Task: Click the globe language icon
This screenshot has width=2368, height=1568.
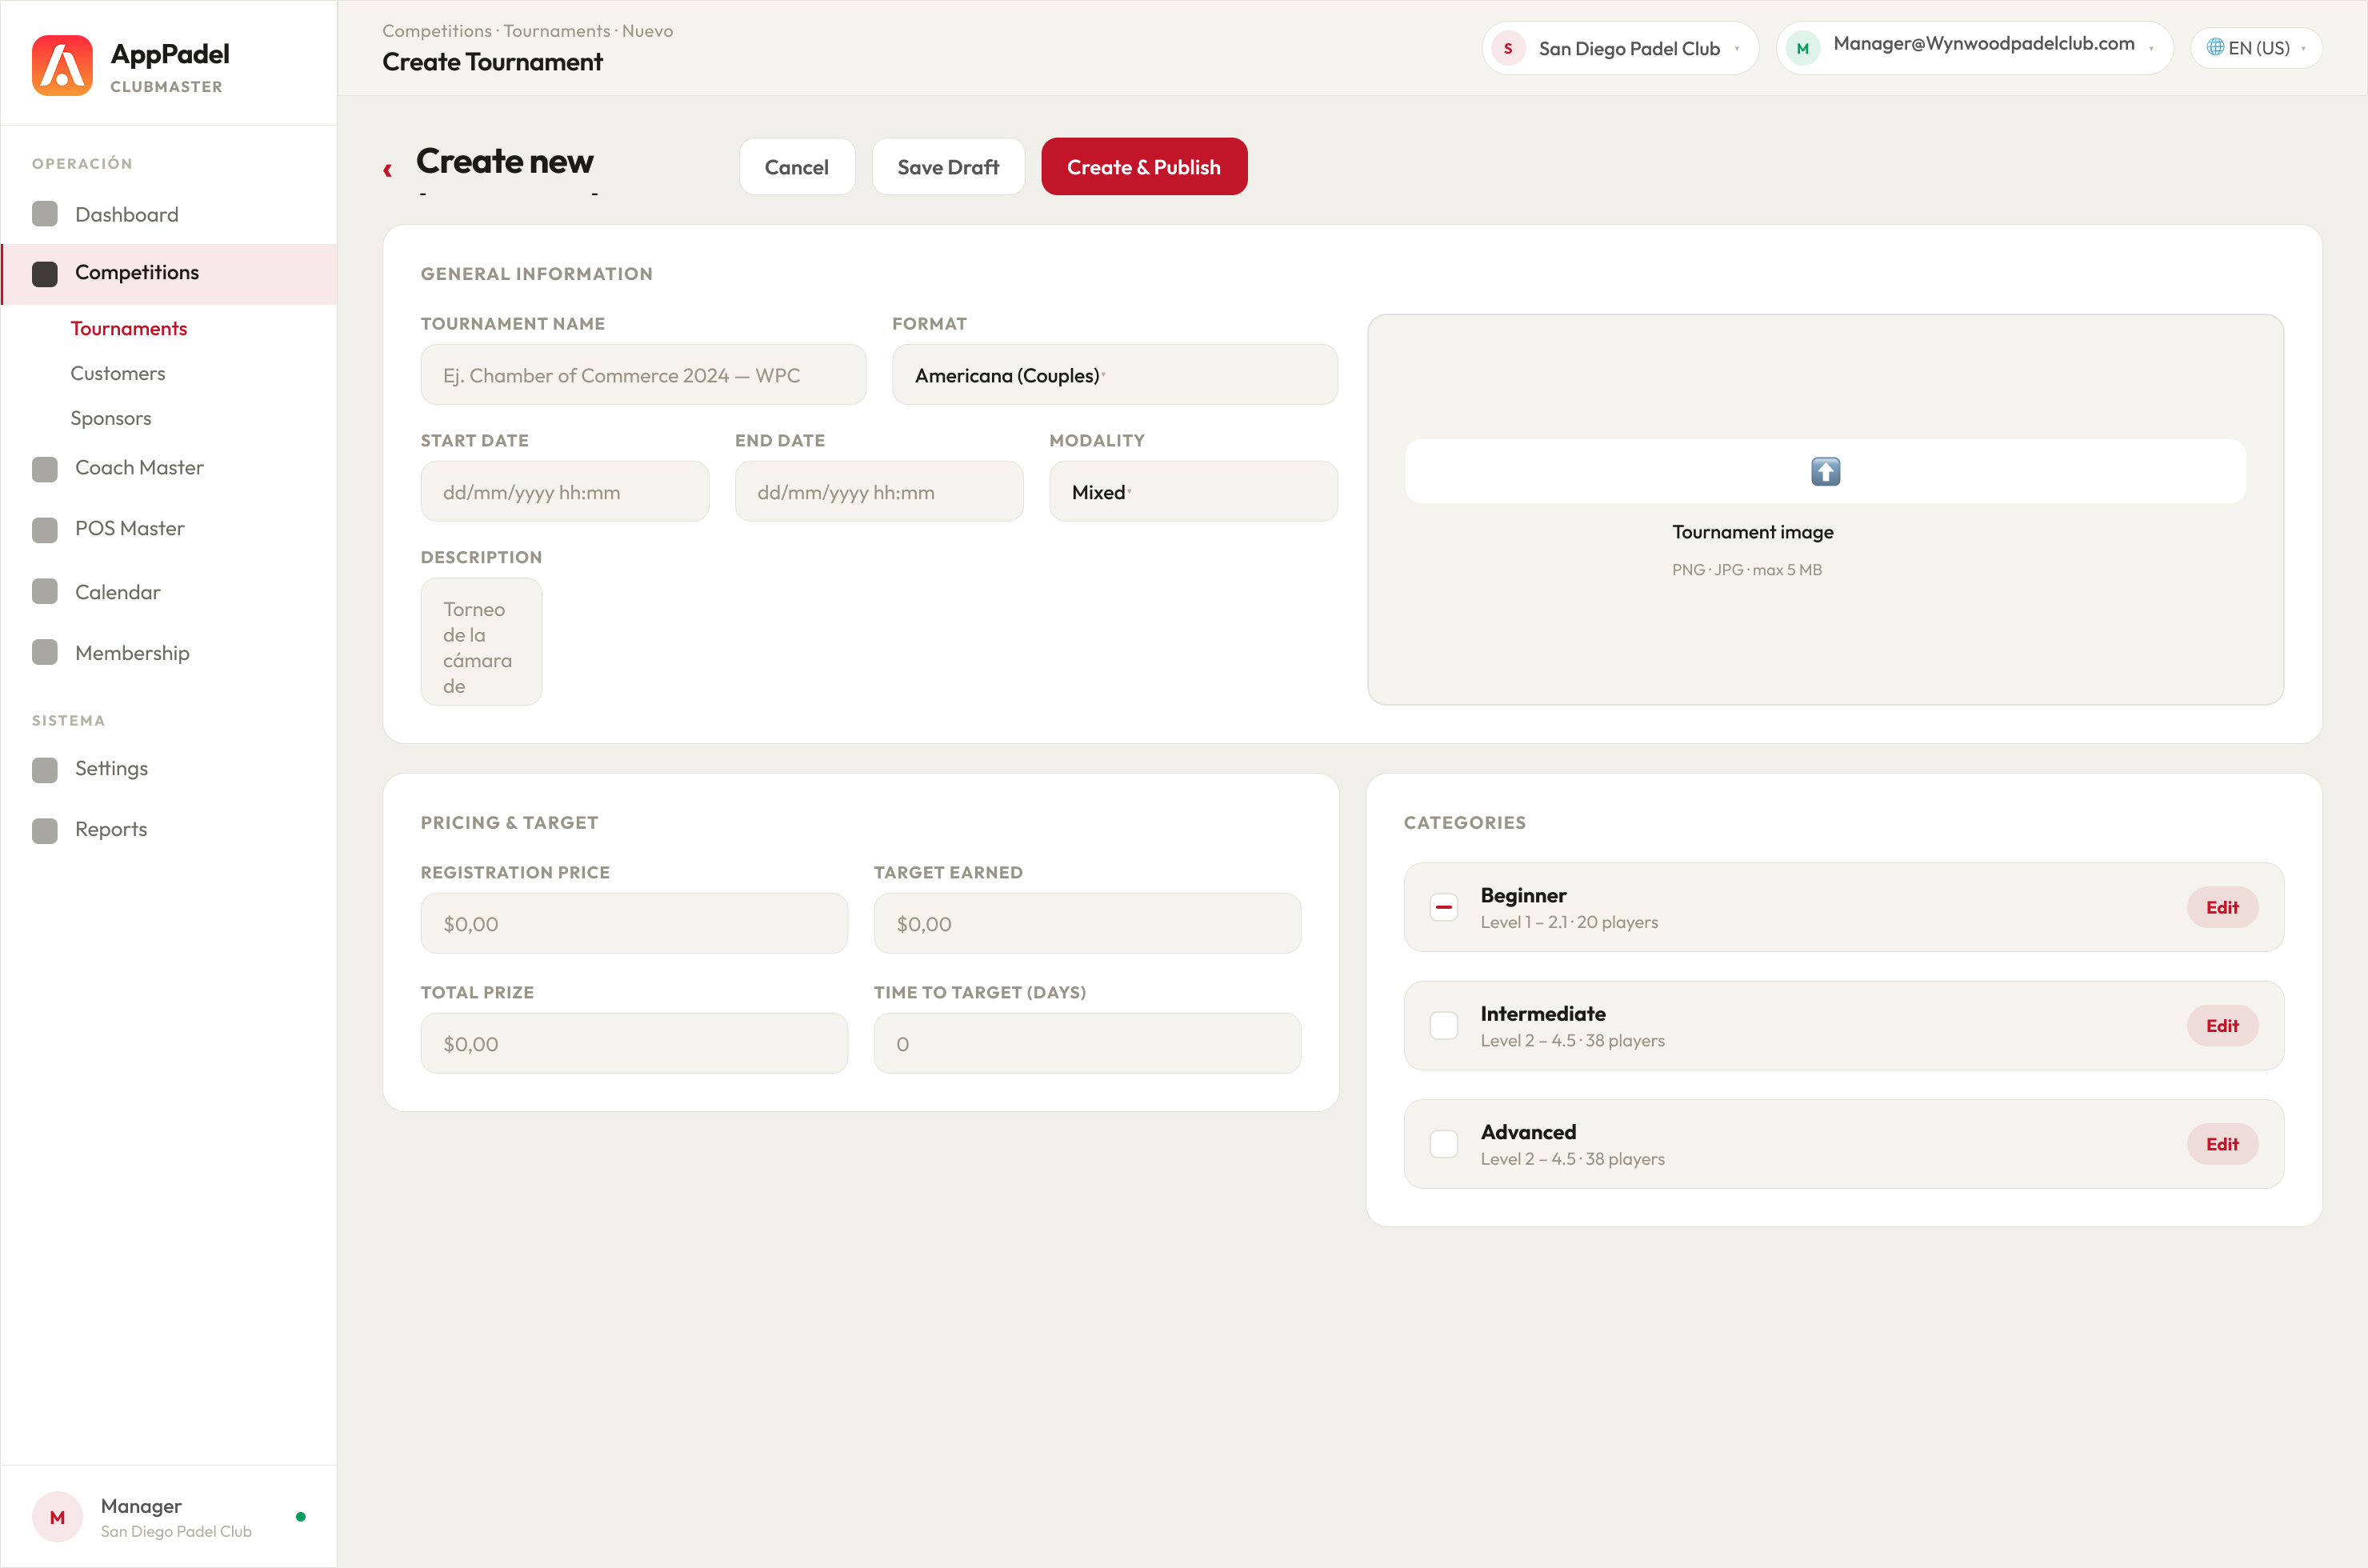Action: coord(2215,47)
